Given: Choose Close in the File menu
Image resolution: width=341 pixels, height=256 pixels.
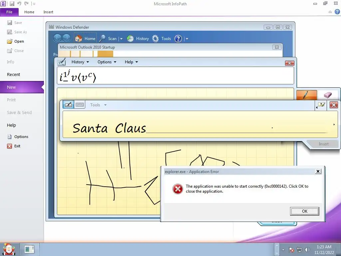Looking at the screenshot, I should [15, 51].
